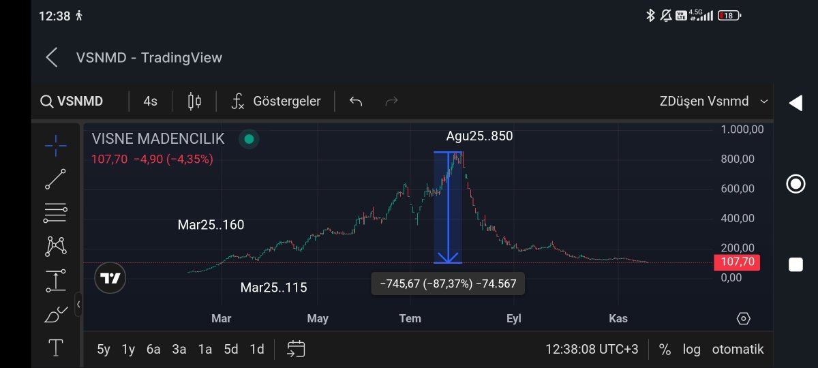Click the 107,70 price tag on axis

coord(737,262)
